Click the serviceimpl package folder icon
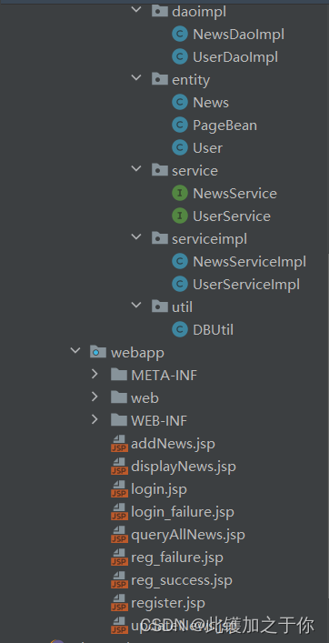 [x=159, y=238]
